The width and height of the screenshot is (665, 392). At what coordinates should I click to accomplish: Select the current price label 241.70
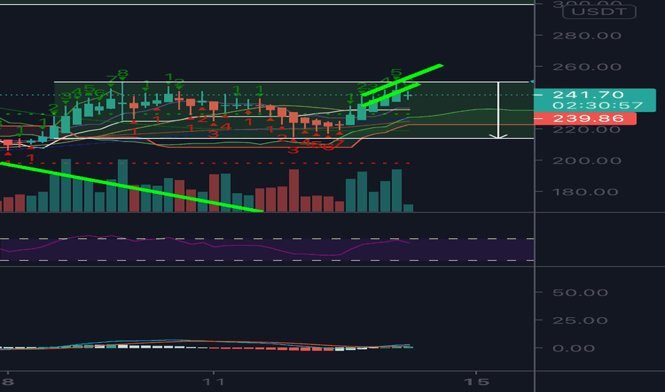coord(588,95)
